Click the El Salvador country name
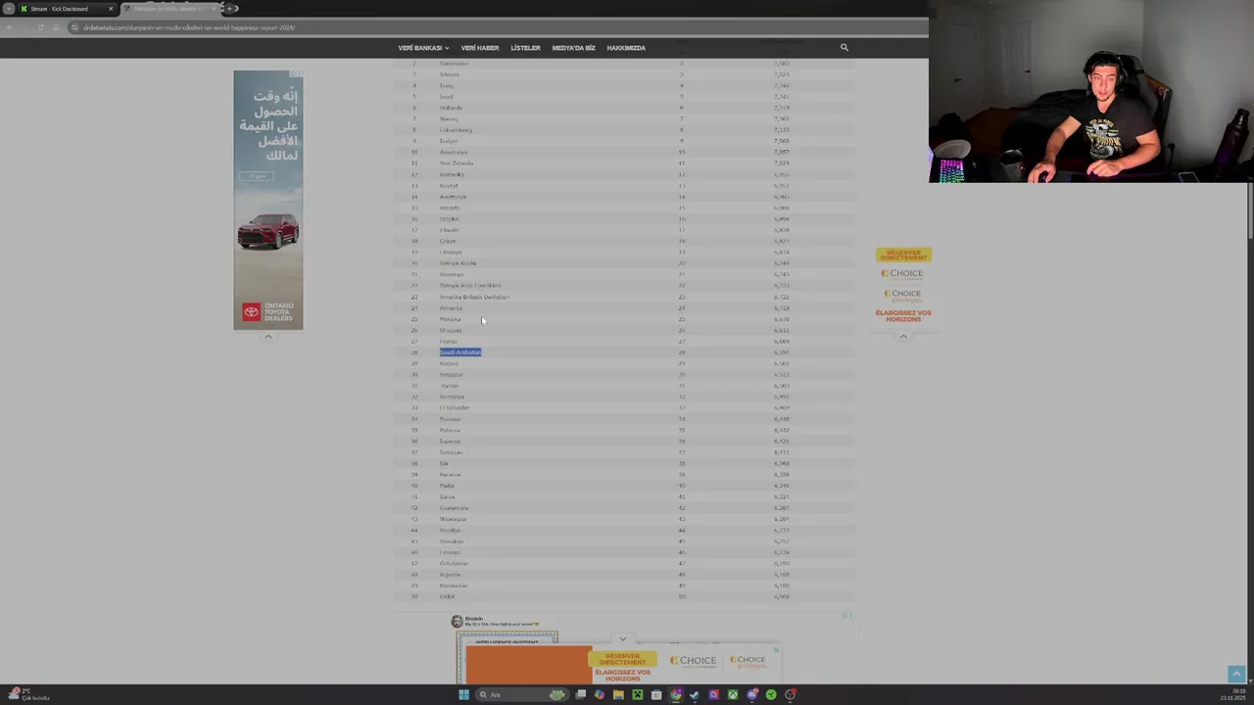 click(x=455, y=407)
